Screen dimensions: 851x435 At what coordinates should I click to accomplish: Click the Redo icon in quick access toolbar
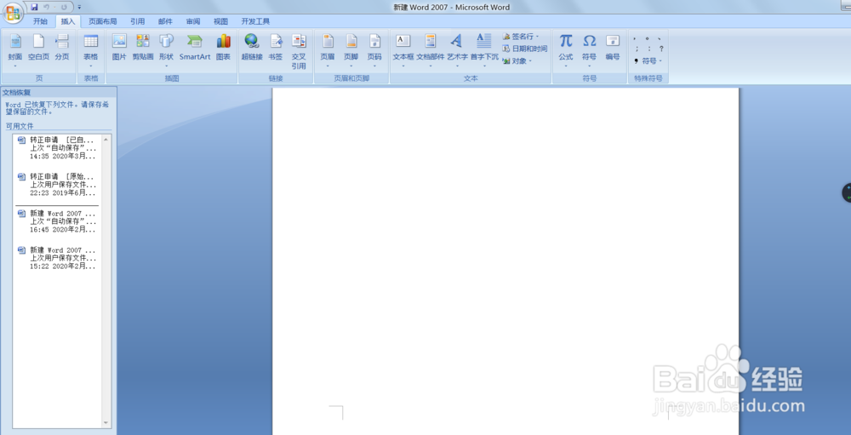pyautogui.click(x=65, y=7)
